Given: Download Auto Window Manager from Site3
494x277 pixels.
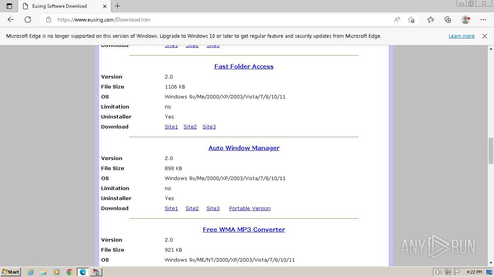Looking at the screenshot, I should 213,209.
